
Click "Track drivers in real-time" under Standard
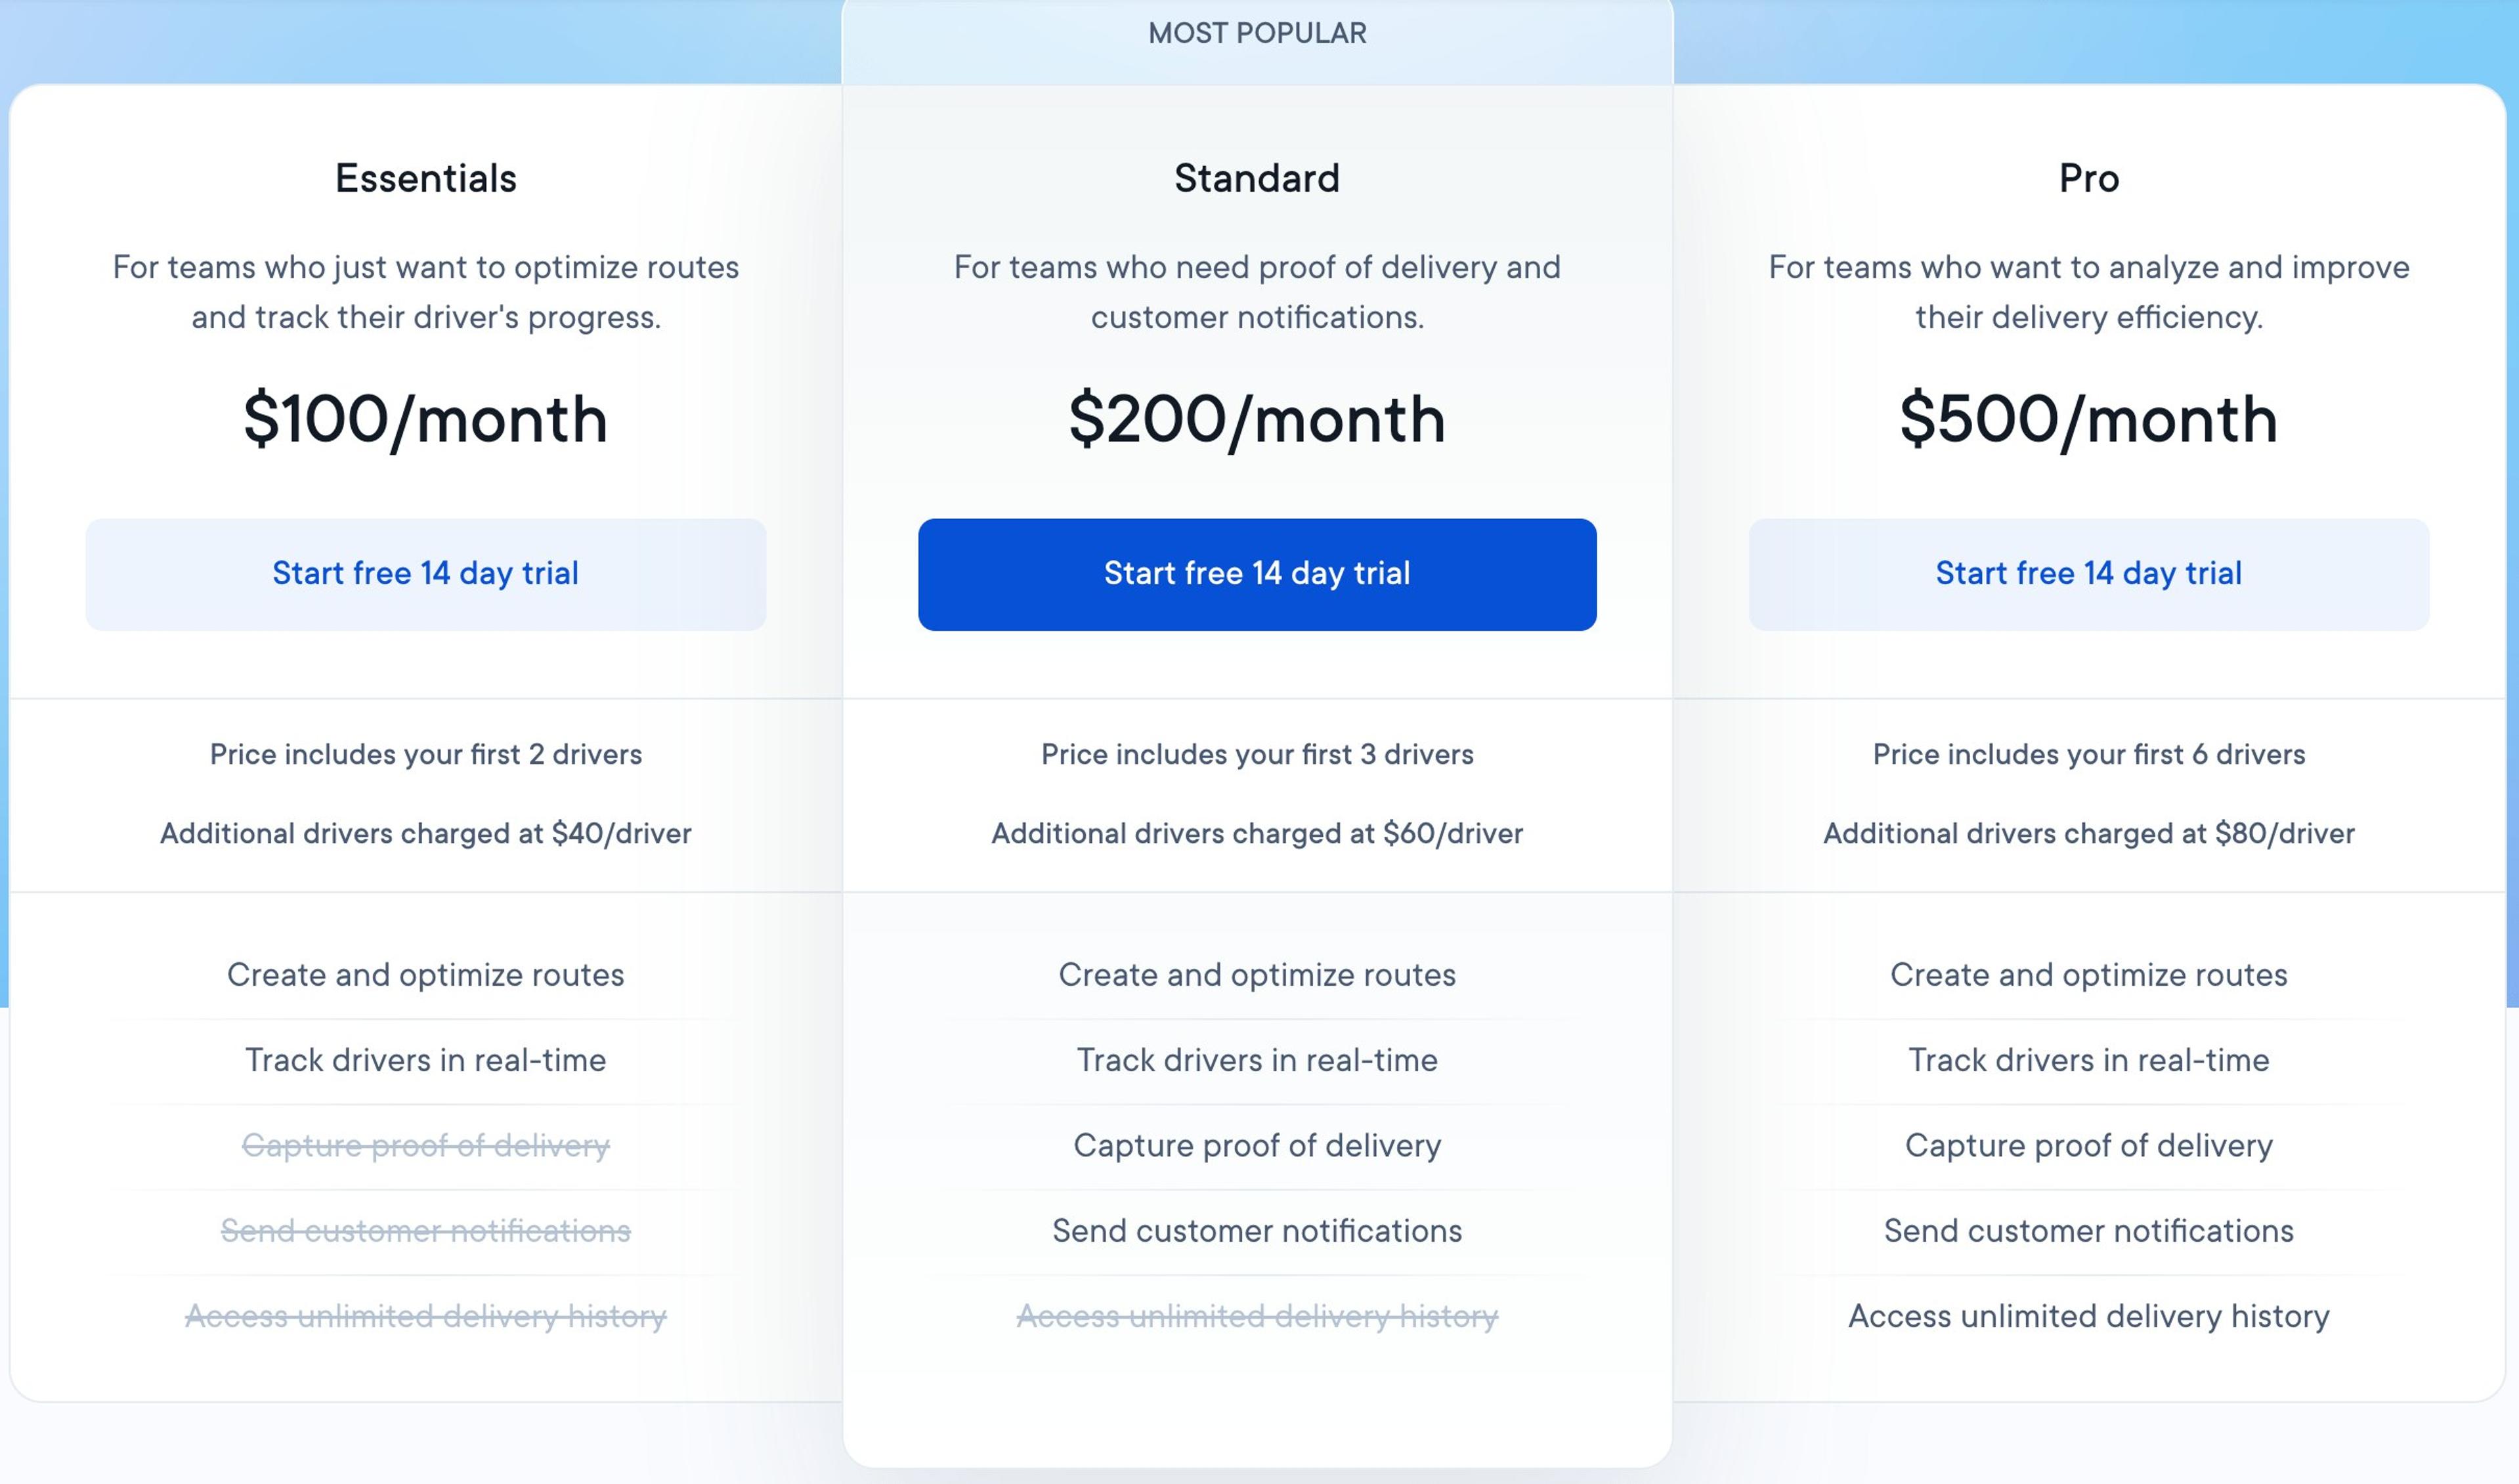(1257, 1060)
